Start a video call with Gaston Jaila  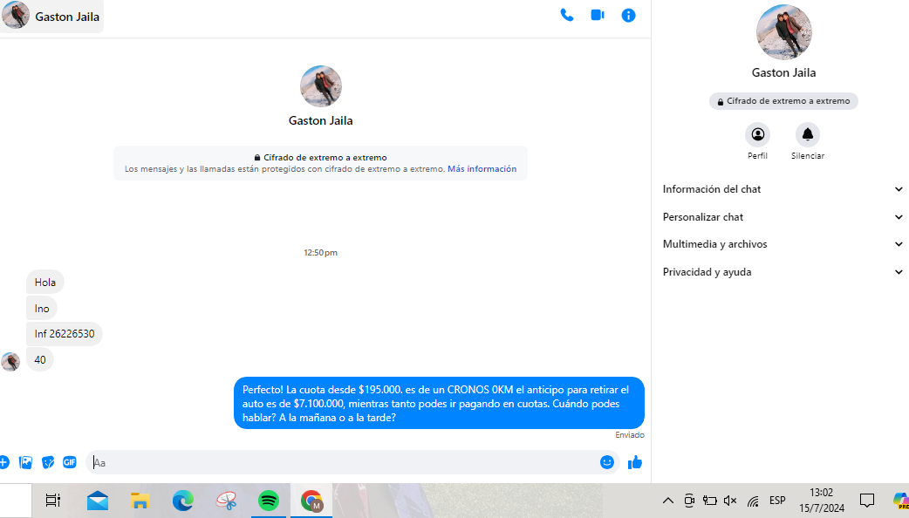(597, 16)
